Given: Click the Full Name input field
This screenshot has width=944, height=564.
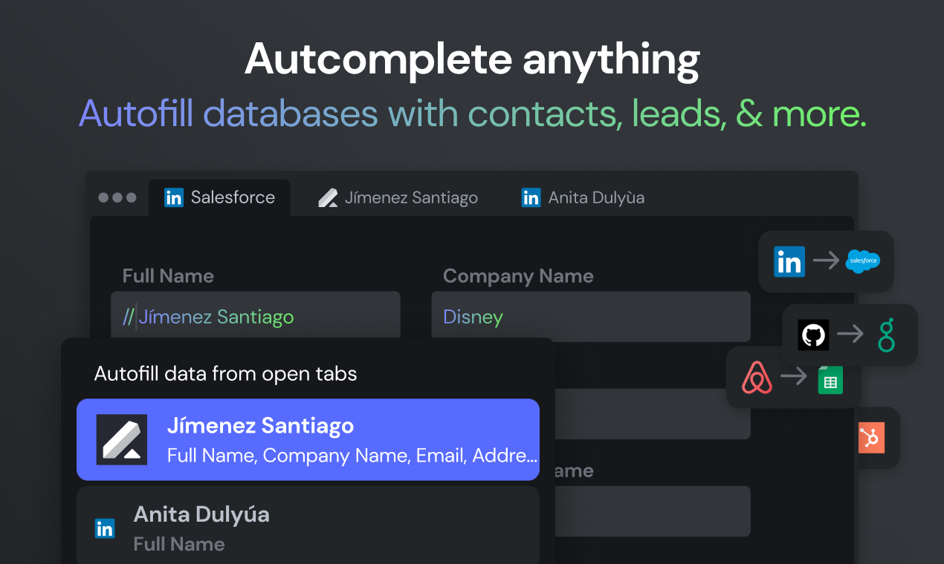Looking at the screenshot, I should coord(256,317).
